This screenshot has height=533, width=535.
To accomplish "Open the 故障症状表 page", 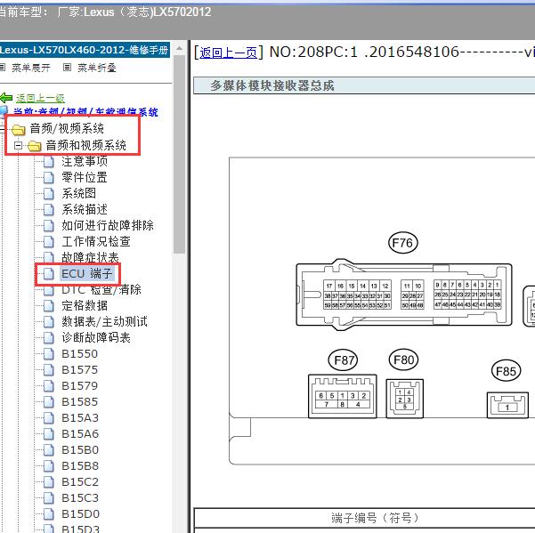I will pos(91,257).
